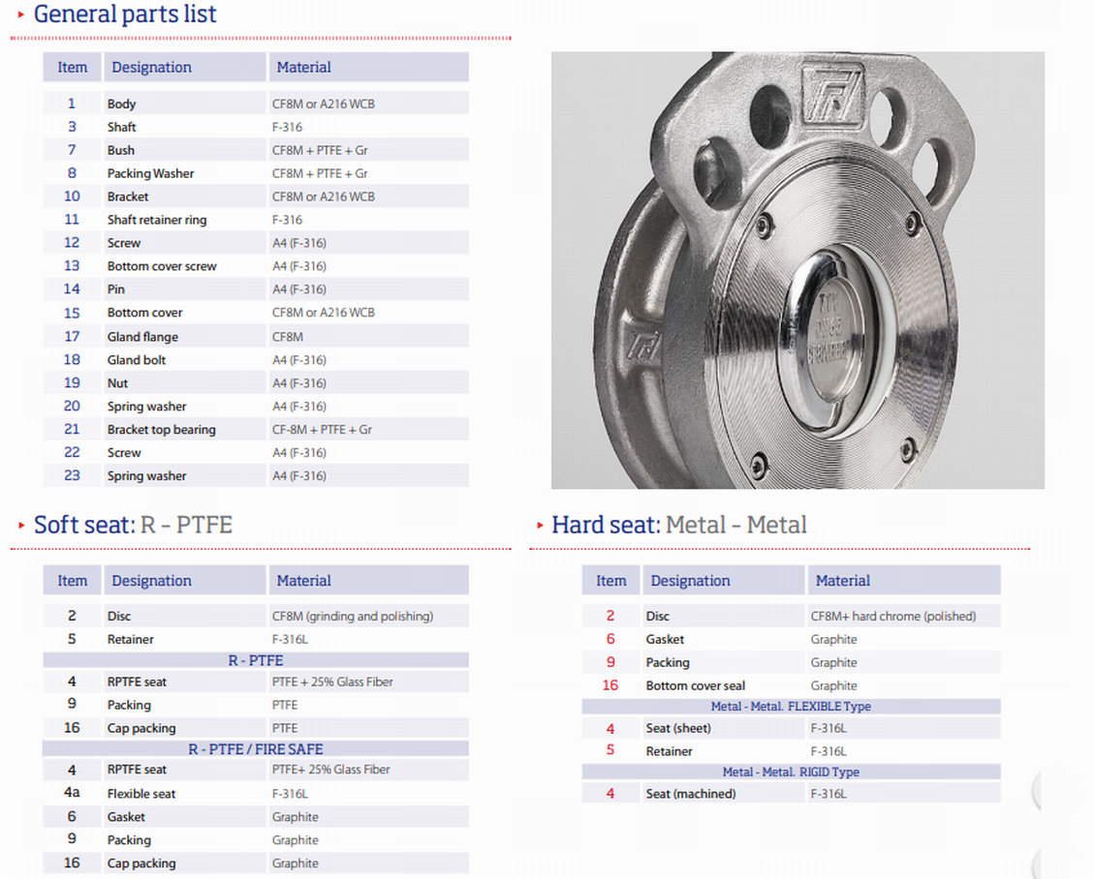This screenshot has height=879, width=1094.
Task: Click the 'Bottom cover screw' row
Action: [x=256, y=265]
